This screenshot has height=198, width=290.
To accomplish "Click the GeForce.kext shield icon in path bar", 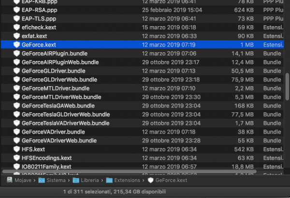I will pos(150,180).
